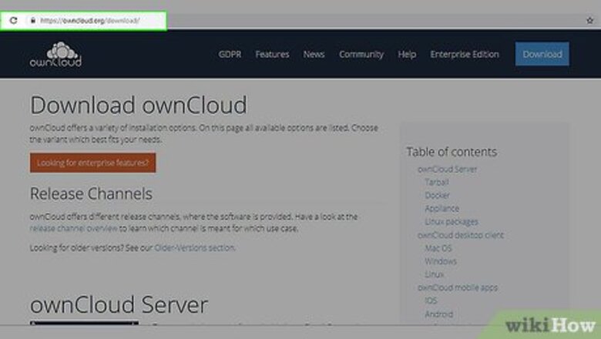Screen dimensions: 601x339
Task: Follow the "release channel overview" link
Action: pos(74,228)
